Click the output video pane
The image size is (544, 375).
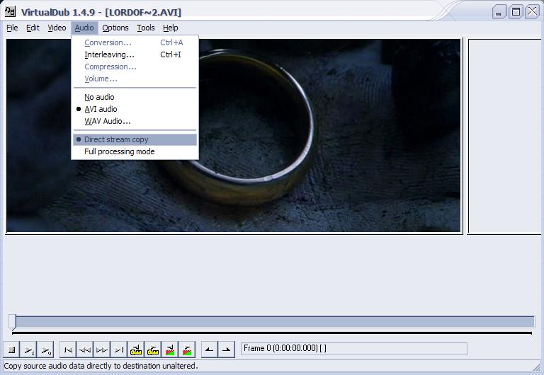[506, 137]
